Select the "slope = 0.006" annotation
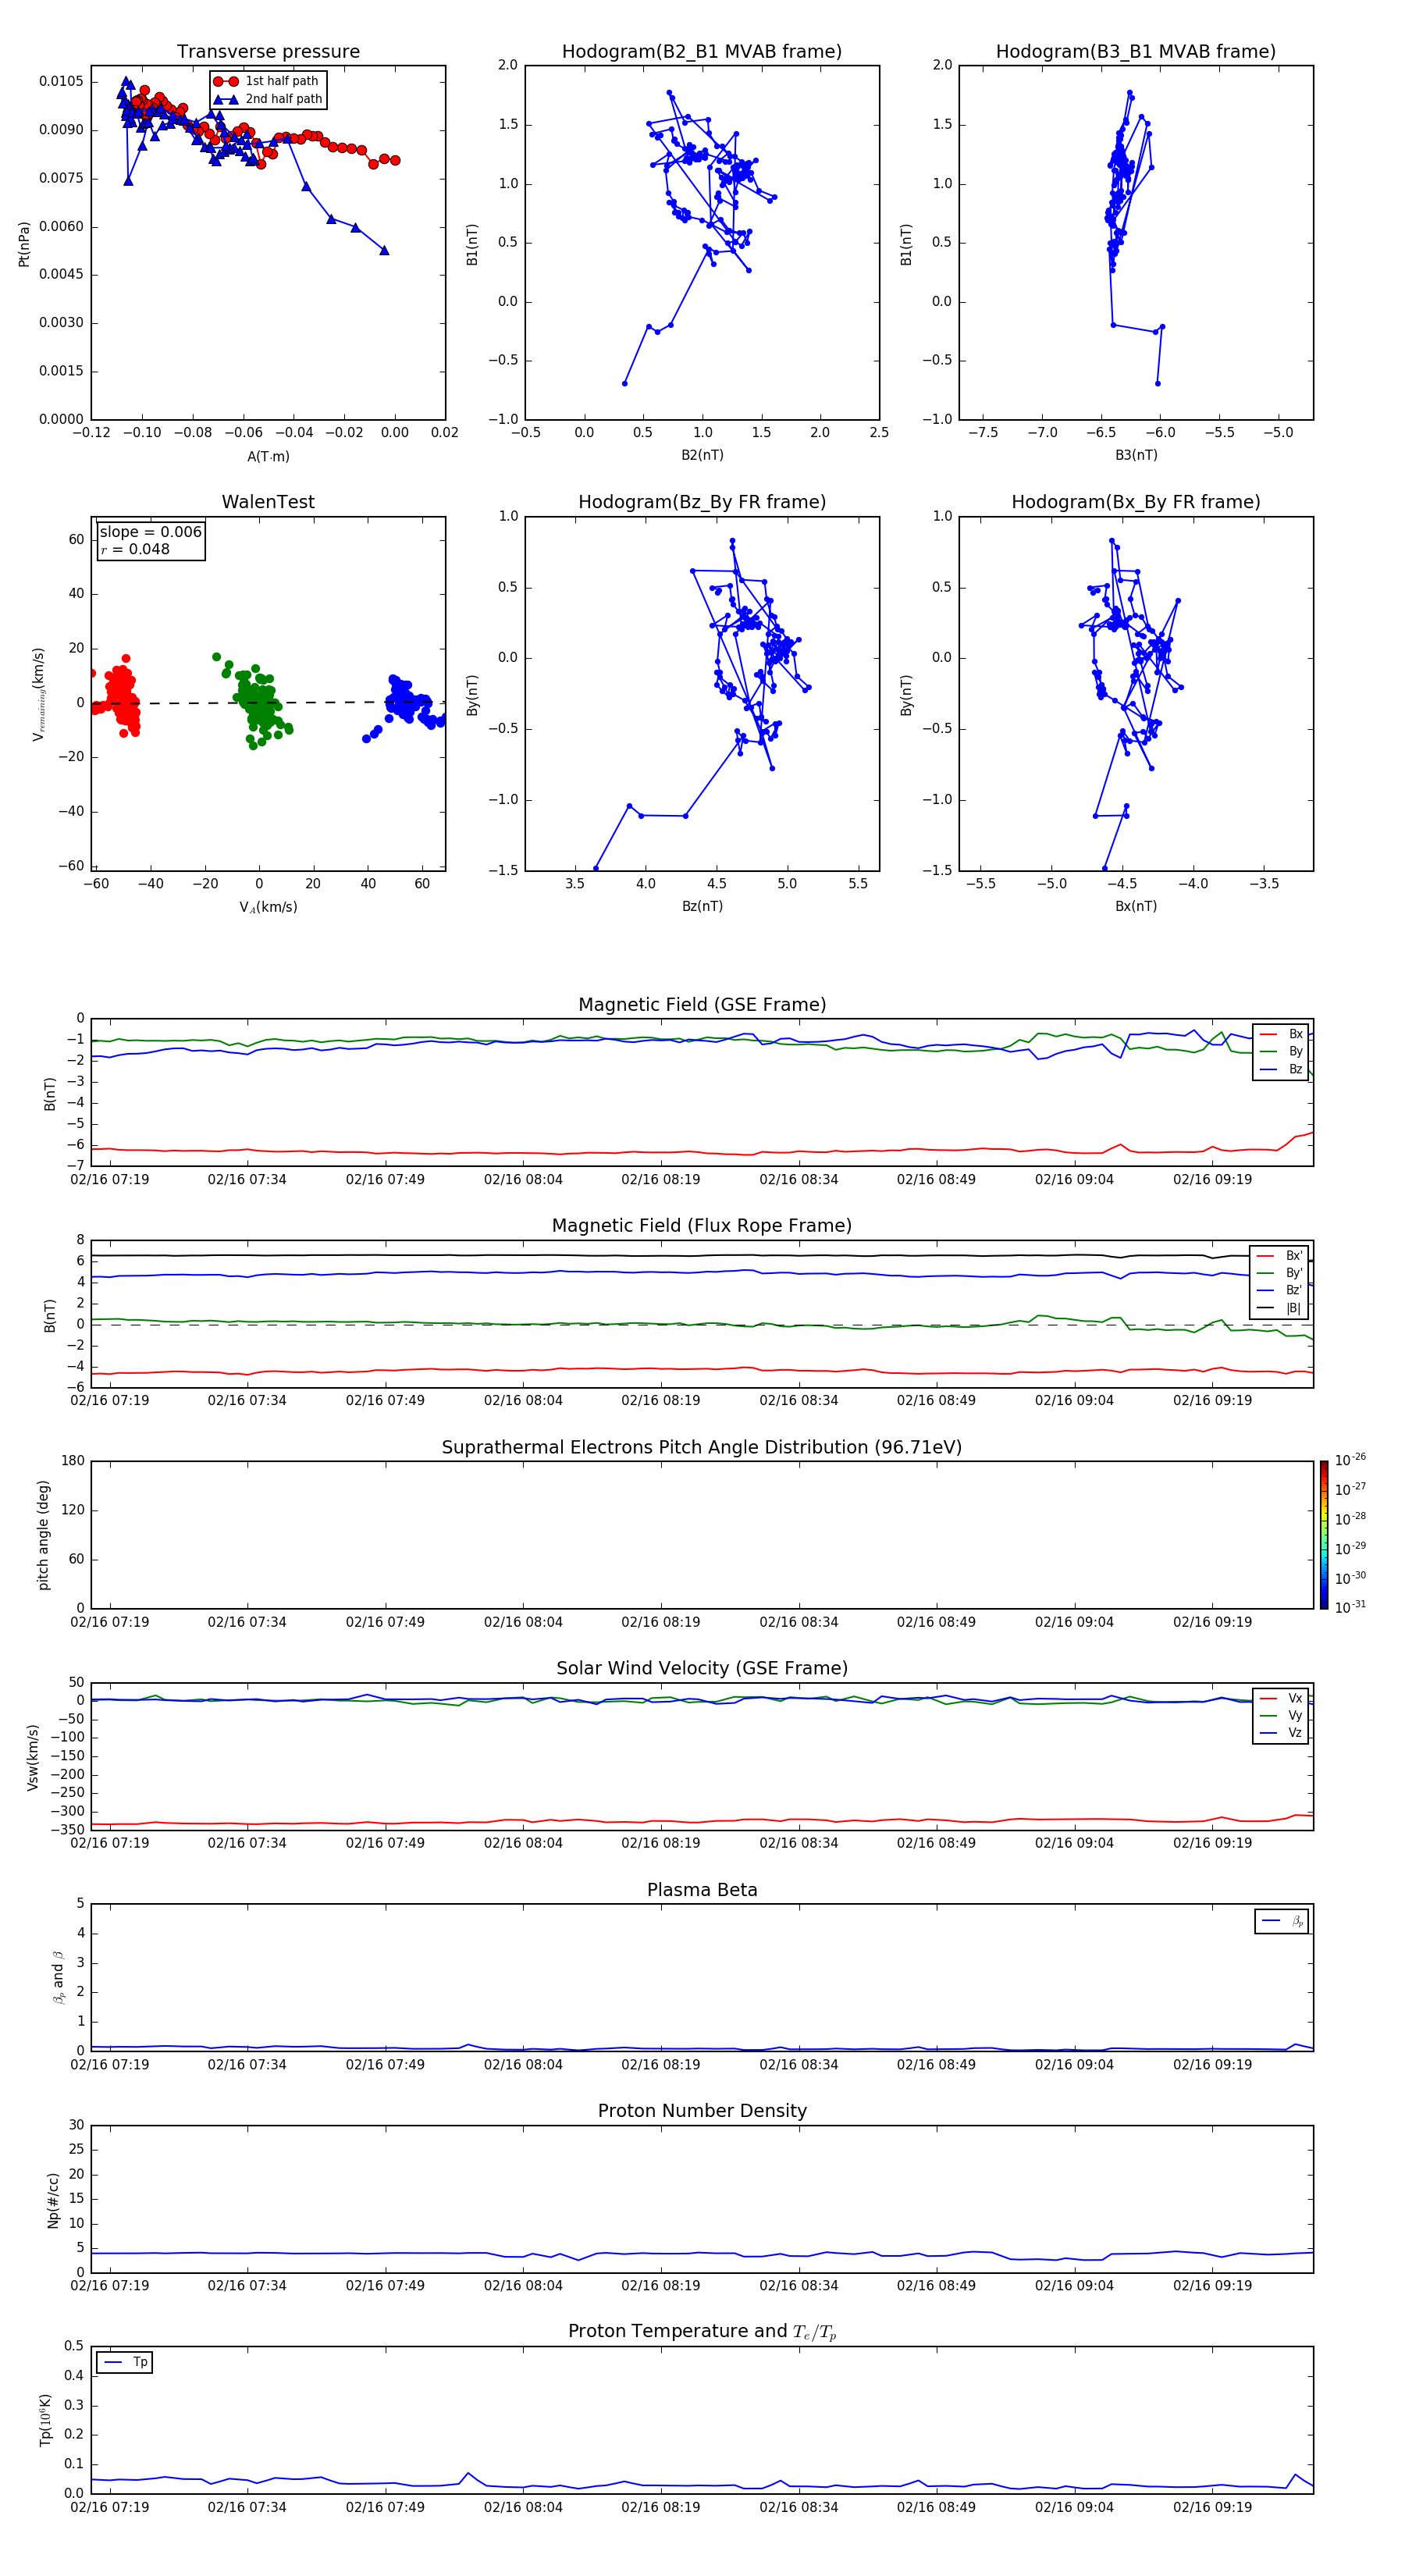Viewport: 1405px width, 2576px height. click(x=150, y=532)
